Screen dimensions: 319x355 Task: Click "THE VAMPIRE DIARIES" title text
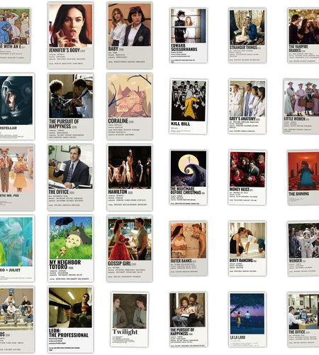298,48
